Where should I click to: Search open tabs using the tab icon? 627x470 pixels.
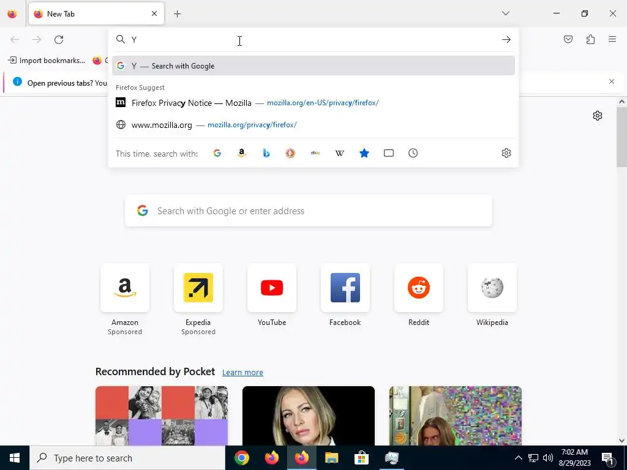389,153
